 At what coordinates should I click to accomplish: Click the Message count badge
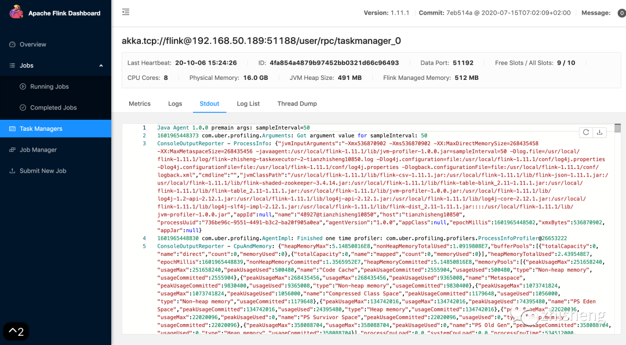coord(621,13)
